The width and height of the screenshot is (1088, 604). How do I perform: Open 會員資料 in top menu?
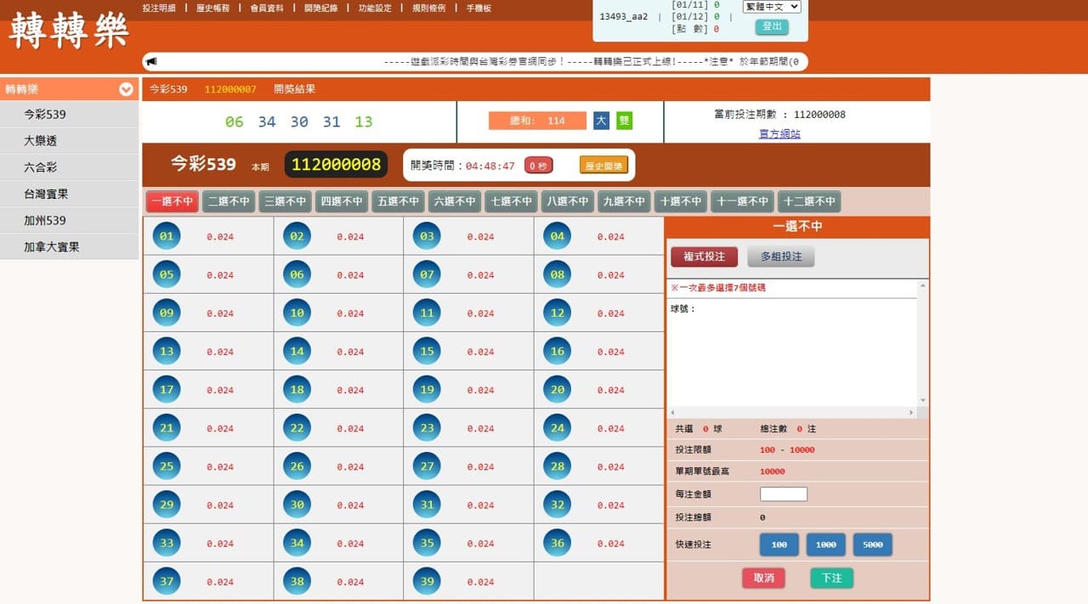pos(267,8)
